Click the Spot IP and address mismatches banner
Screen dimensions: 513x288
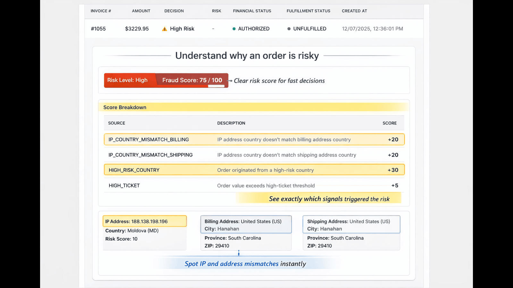click(x=245, y=264)
